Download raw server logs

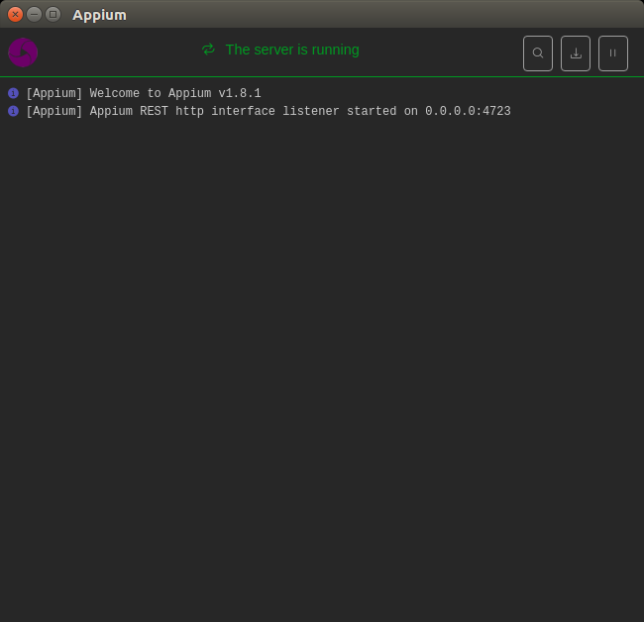(x=576, y=53)
